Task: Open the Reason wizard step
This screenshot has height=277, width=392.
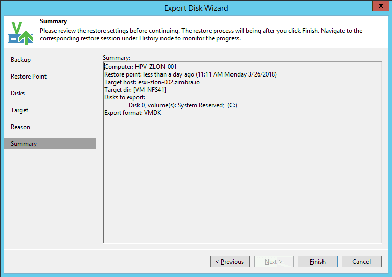Action: coord(20,127)
